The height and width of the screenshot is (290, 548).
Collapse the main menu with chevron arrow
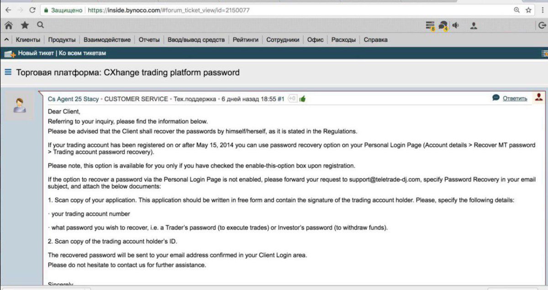coord(6,40)
